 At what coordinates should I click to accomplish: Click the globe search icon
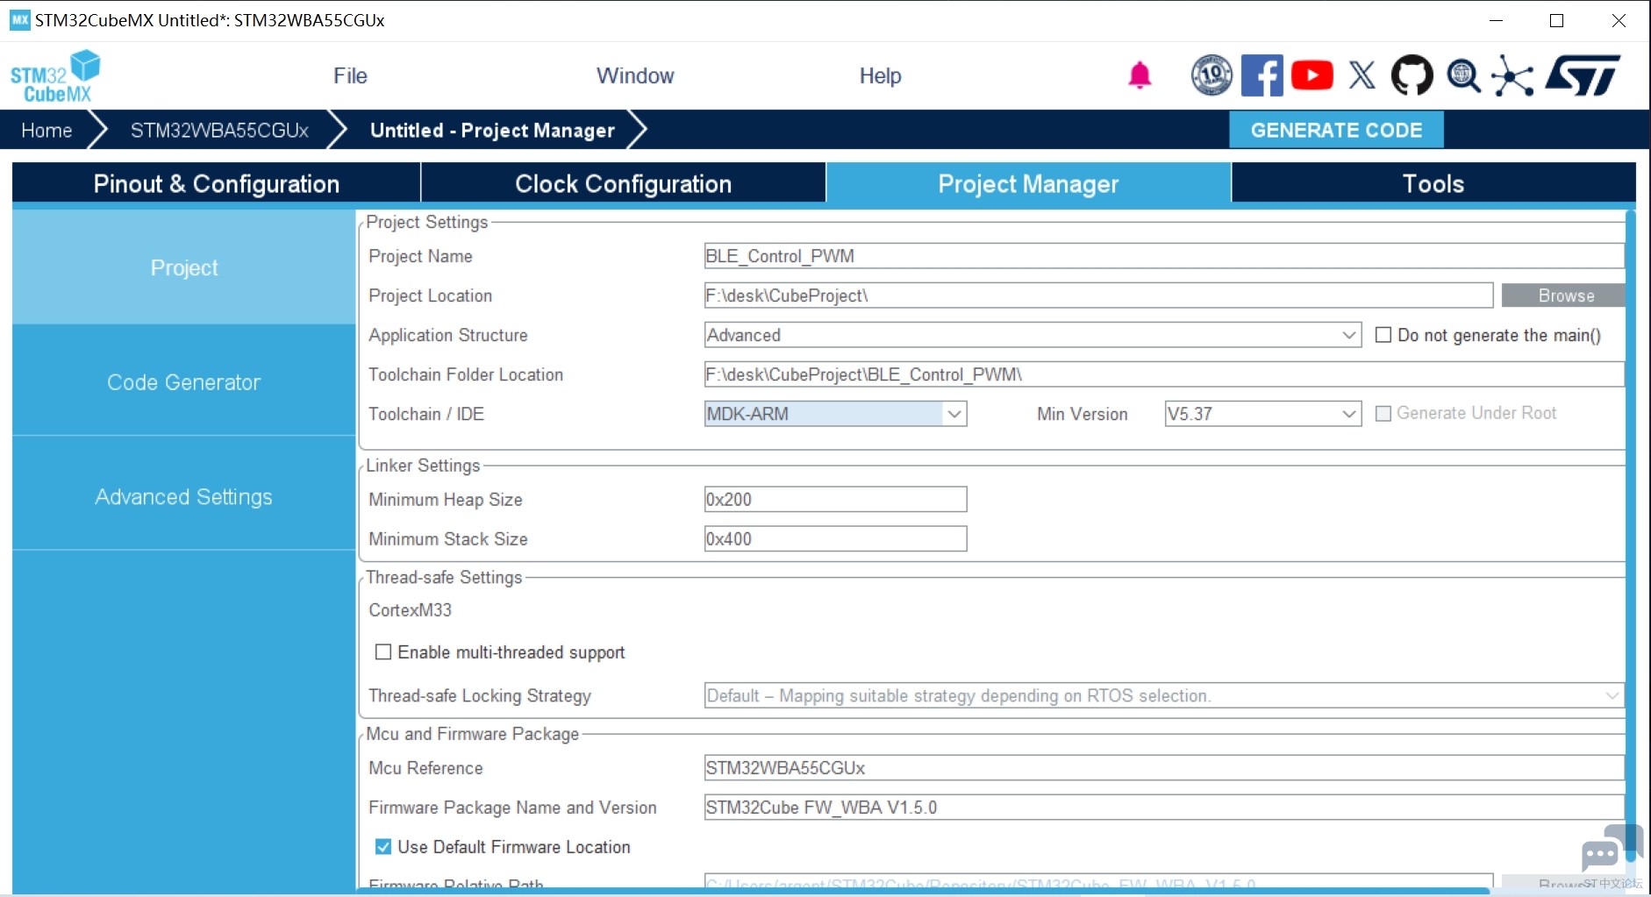click(1463, 75)
